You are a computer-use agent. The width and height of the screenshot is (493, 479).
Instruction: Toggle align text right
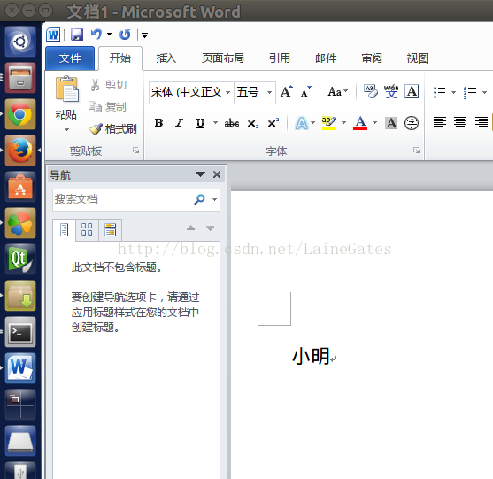coord(481,121)
